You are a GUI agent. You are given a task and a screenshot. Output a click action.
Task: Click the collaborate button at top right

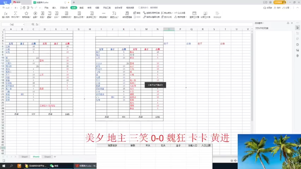pyautogui.click(x=277, y=8)
